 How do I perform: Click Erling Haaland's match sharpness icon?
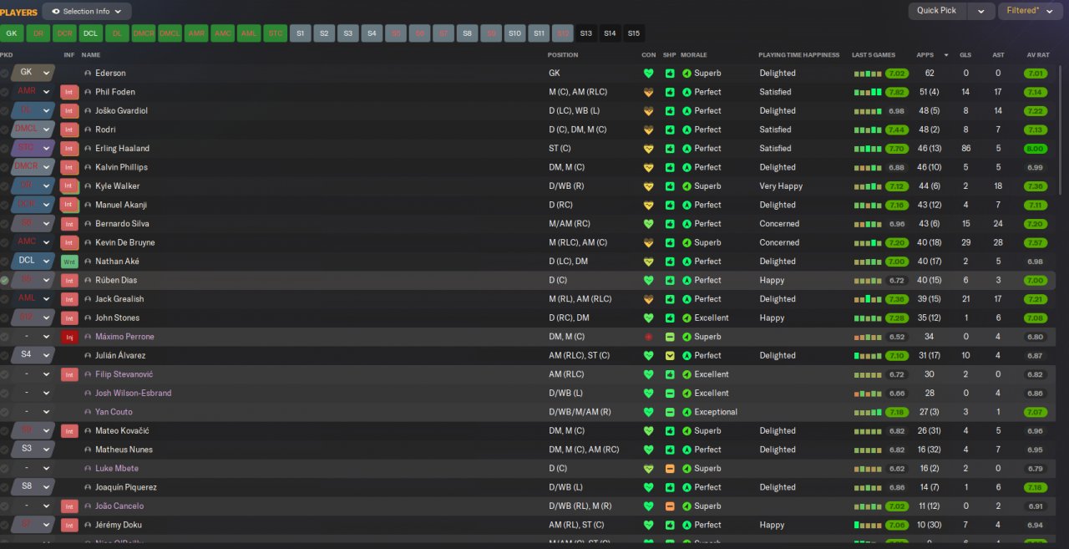point(670,149)
